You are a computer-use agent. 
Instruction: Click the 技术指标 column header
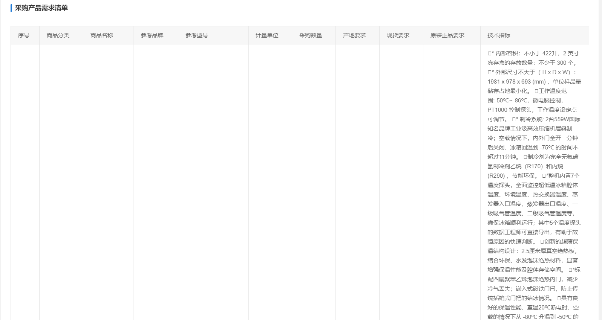(499, 35)
